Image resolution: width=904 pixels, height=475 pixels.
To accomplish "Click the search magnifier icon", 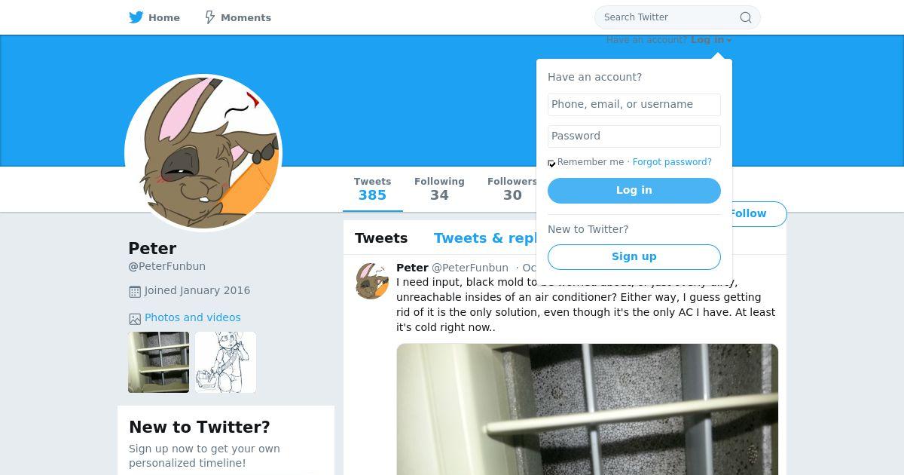I will pyautogui.click(x=745, y=17).
